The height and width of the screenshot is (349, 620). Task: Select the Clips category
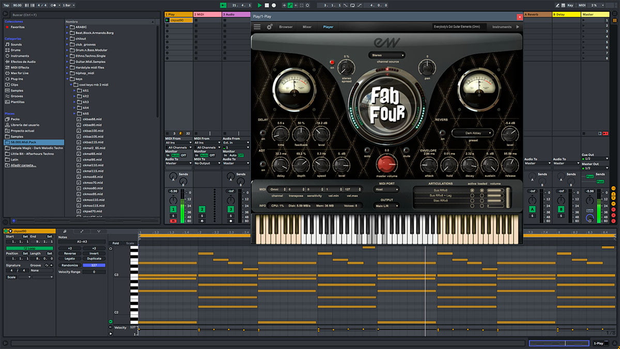click(14, 85)
